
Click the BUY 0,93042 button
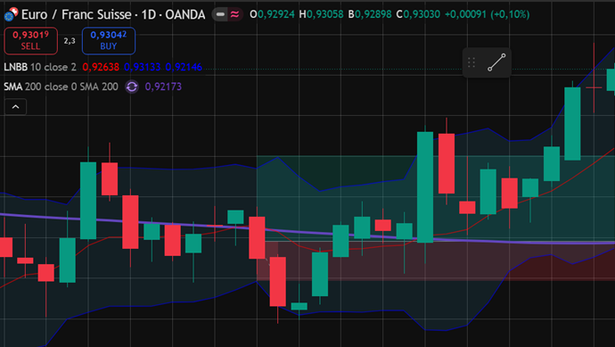click(x=109, y=40)
